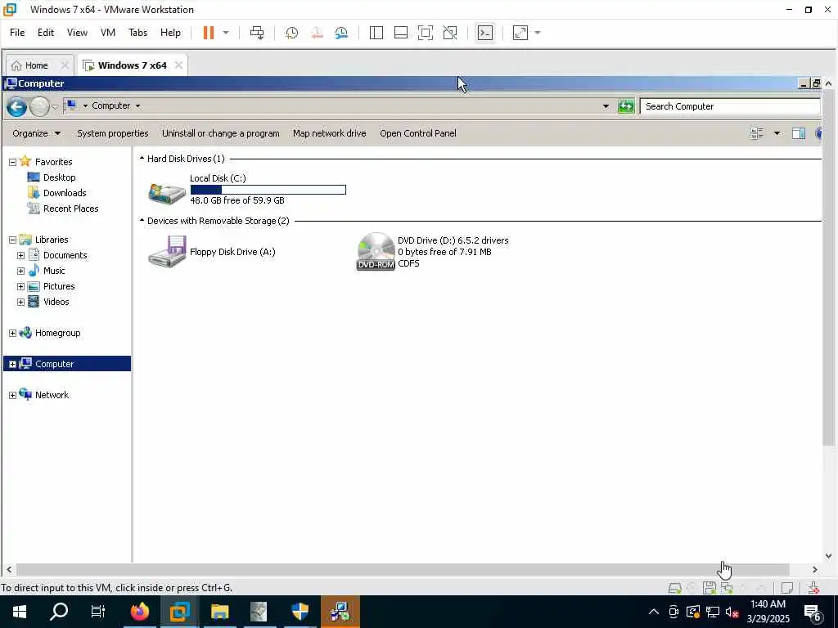Select the Windows 7 x64 tab
Image resolution: width=838 pixels, height=628 pixels.
132,65
